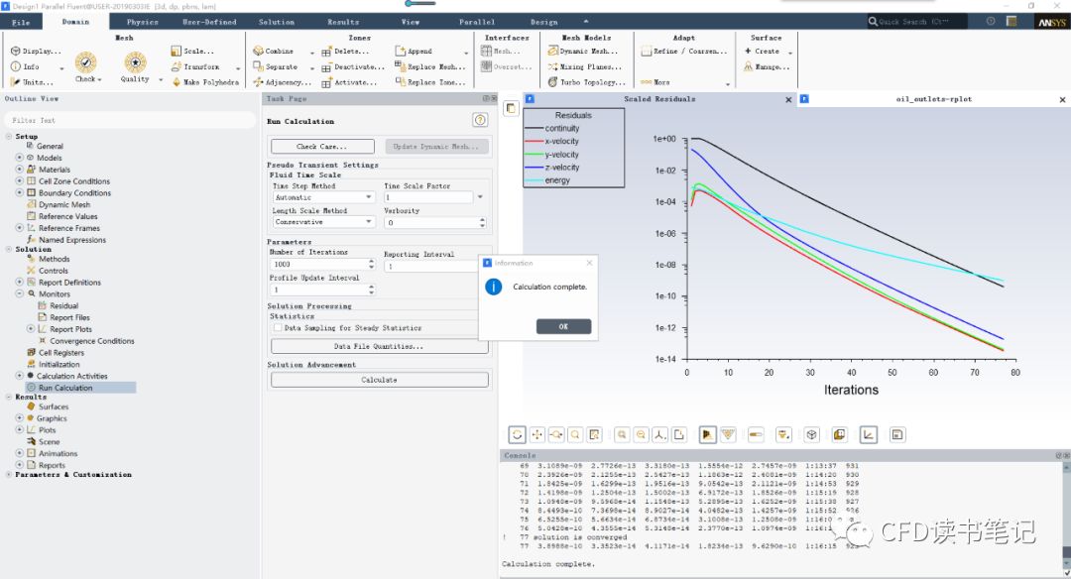1071x579 pixels.
Task: Switch to the Physics ribbon tab
Action: (143, 22)
